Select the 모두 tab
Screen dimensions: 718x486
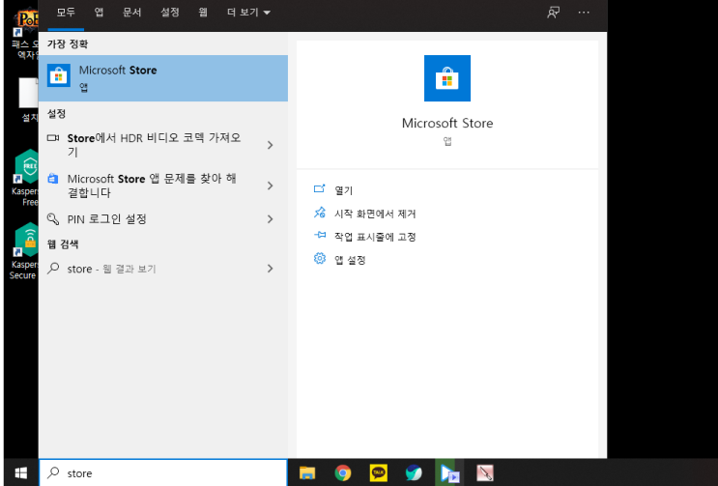pyautogui.click(x=66, y=13)
